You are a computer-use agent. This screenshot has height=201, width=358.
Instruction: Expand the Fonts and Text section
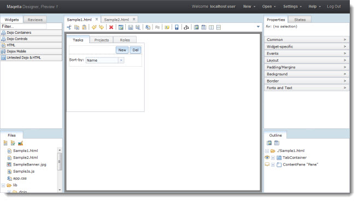coord(307,87)
